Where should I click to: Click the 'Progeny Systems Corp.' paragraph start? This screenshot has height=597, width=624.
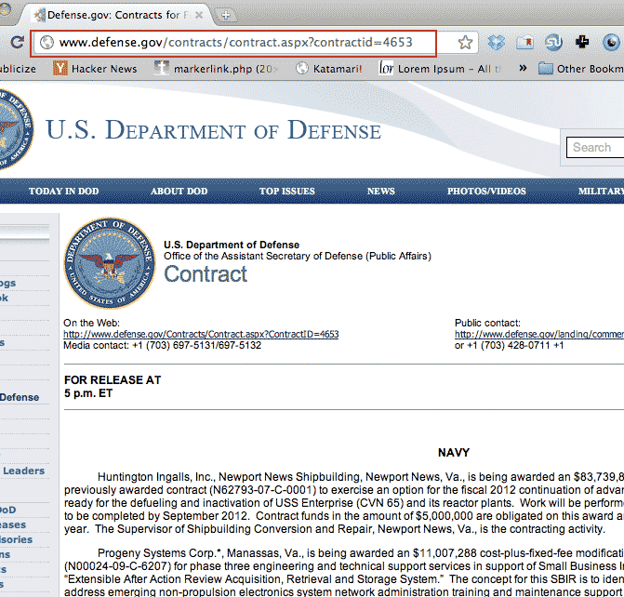[x=159, y=553]
